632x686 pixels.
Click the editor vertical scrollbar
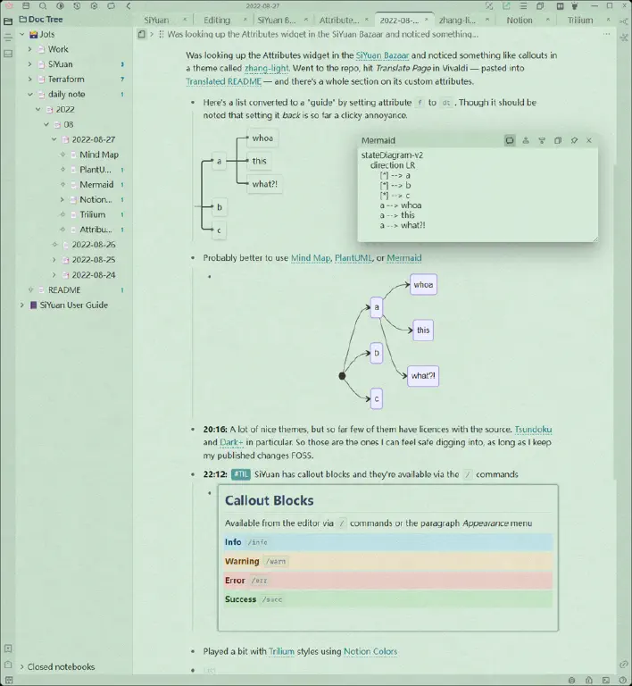tap(614, 322)
